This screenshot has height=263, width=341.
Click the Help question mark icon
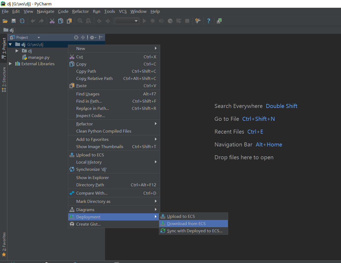point(209,21)
